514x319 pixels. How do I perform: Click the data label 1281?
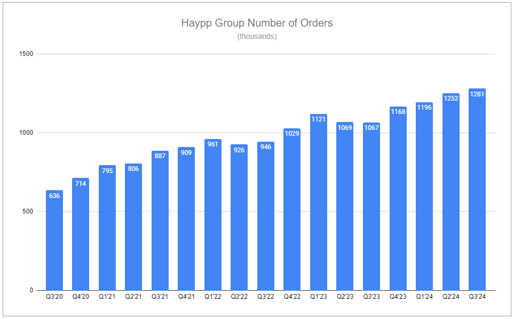pos(477,94)
